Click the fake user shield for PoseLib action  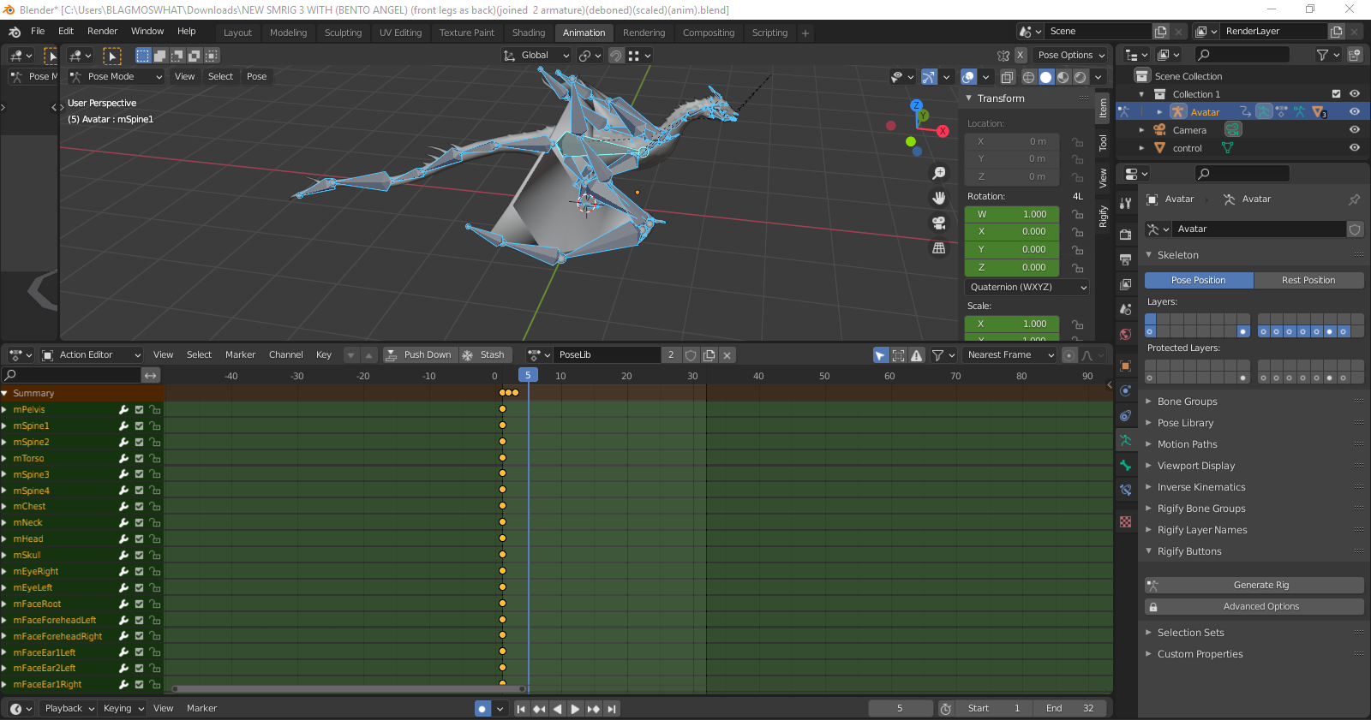691,355
